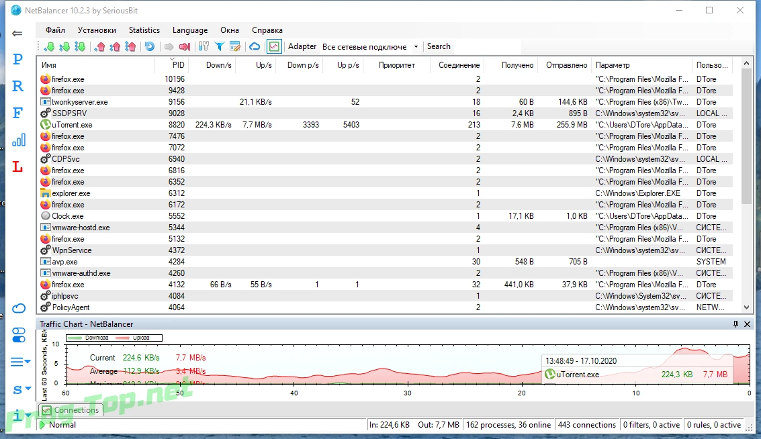Select the vmware-hostd.exe process row
This screenshot has height=439, width=761.
tap(385, 228)
